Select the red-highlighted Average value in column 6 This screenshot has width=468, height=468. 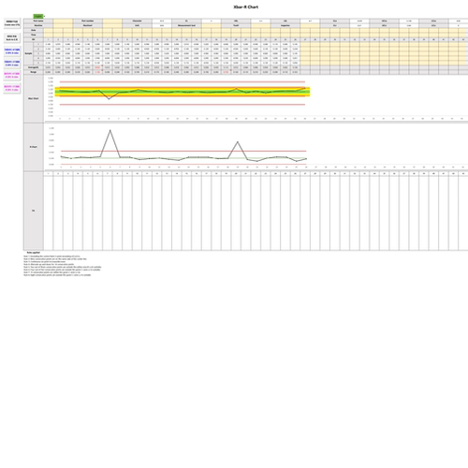pos(97,67)
